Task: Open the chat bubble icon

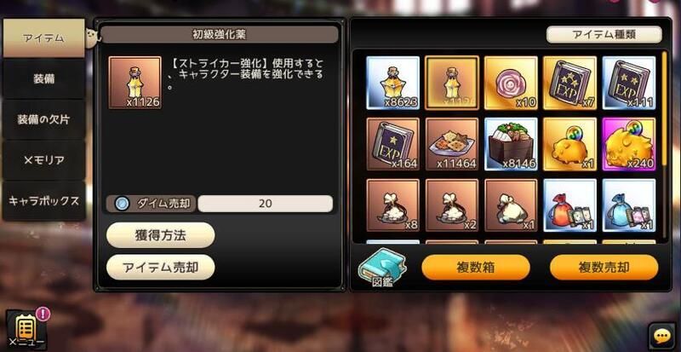Action: 662,336
